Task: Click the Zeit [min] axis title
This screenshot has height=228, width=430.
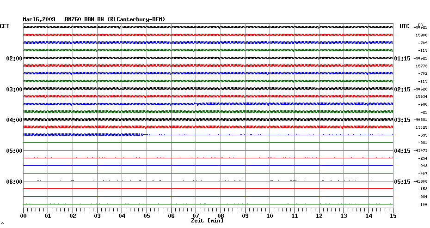Action: tap(207, 221)
